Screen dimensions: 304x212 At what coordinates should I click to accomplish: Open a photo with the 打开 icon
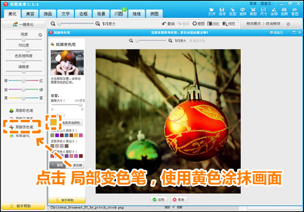(x=212, y=12)
